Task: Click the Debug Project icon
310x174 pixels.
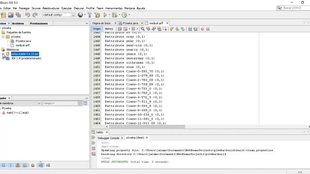Action: (x=114, y=15)
